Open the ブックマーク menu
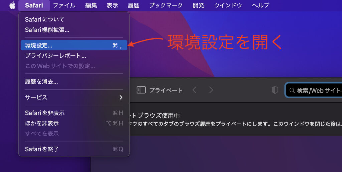Image resolution: width=342 pixels, height=172 pixels. [166, 5]
